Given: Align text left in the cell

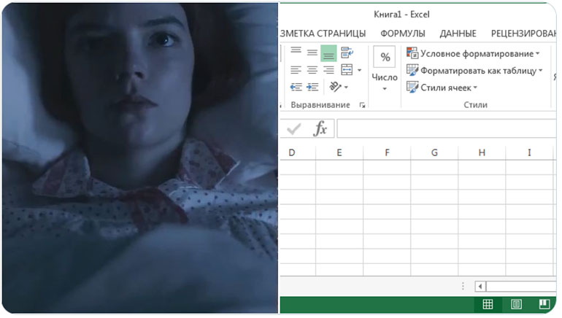Looking at the screenshot, I should pos(296,70).
